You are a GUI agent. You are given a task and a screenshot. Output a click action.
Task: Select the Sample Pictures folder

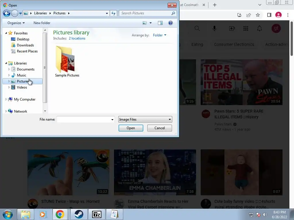[67, 62]
